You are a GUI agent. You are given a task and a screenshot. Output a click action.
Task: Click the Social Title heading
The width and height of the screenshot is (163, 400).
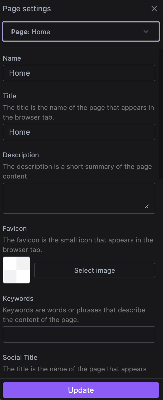[20, 357]
